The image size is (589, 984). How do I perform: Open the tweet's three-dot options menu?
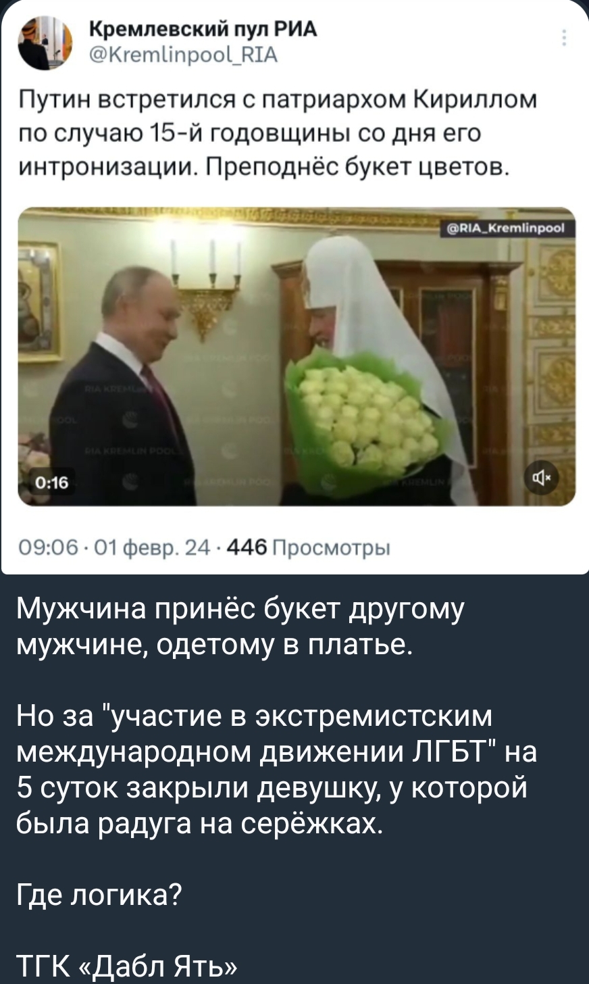click(x=565, y=37)
